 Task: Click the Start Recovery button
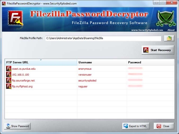coord(158,50)
